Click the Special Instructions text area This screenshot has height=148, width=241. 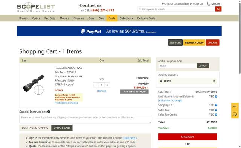pyautogui.click(x=85, y=119)
